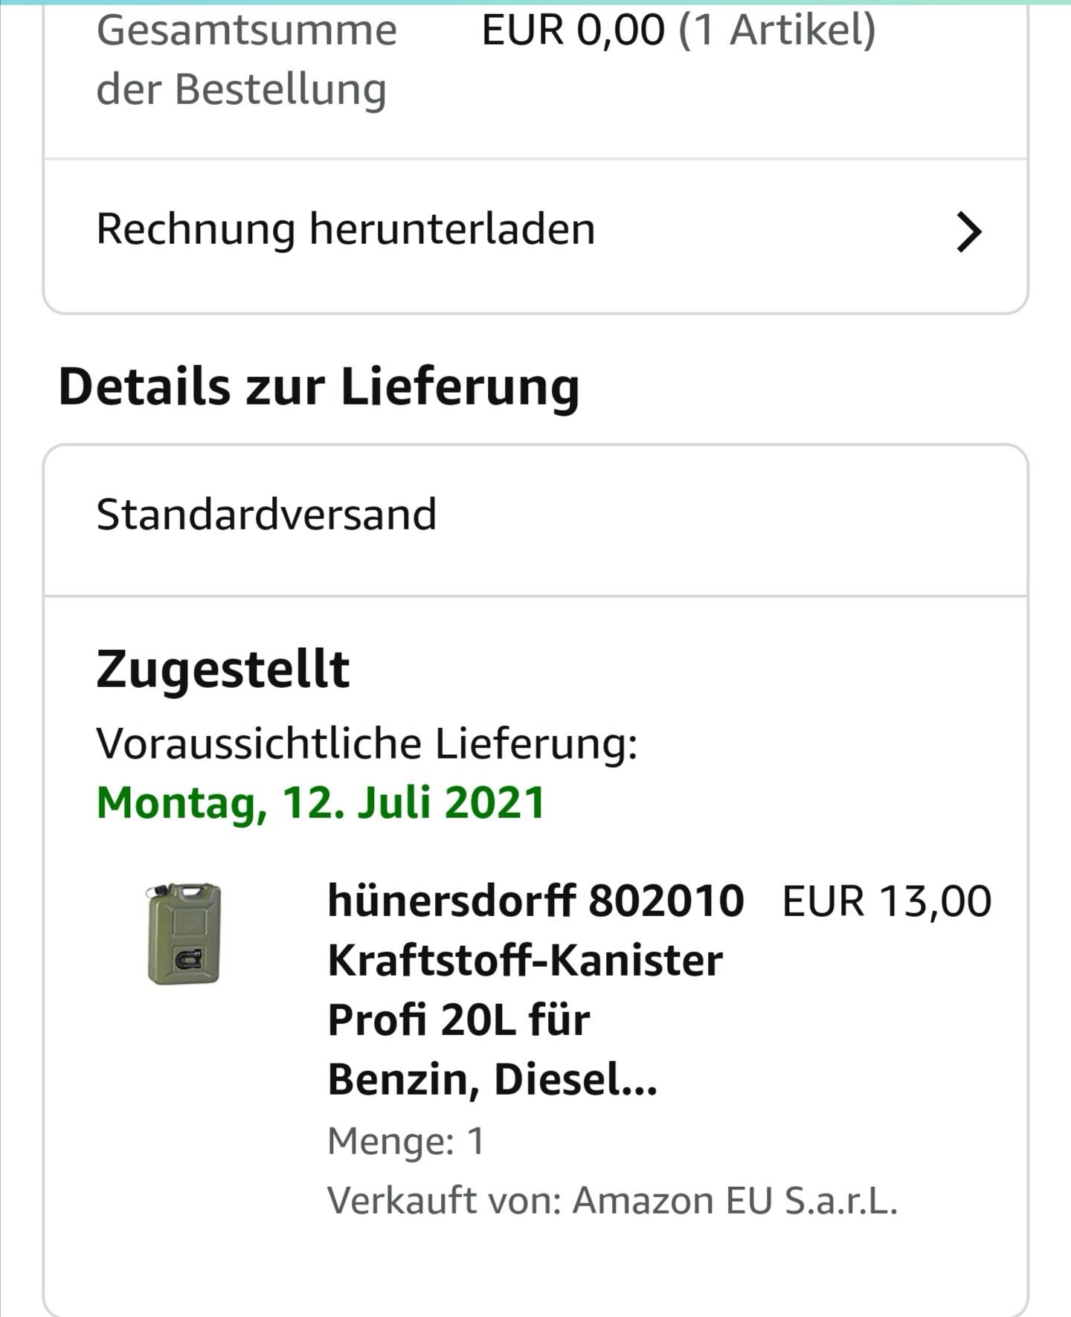Open the hünersdorff 802010 Kraftstoff-Kanister product title
This screenshot has width=1071, height=1317.
[x=535, y=989]
